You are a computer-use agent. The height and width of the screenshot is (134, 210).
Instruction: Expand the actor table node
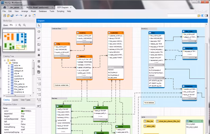[x=8, y=66]
